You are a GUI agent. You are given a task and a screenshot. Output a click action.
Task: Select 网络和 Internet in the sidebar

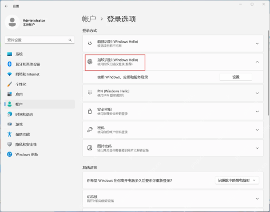pyautogui.click(x=39, y=74)
